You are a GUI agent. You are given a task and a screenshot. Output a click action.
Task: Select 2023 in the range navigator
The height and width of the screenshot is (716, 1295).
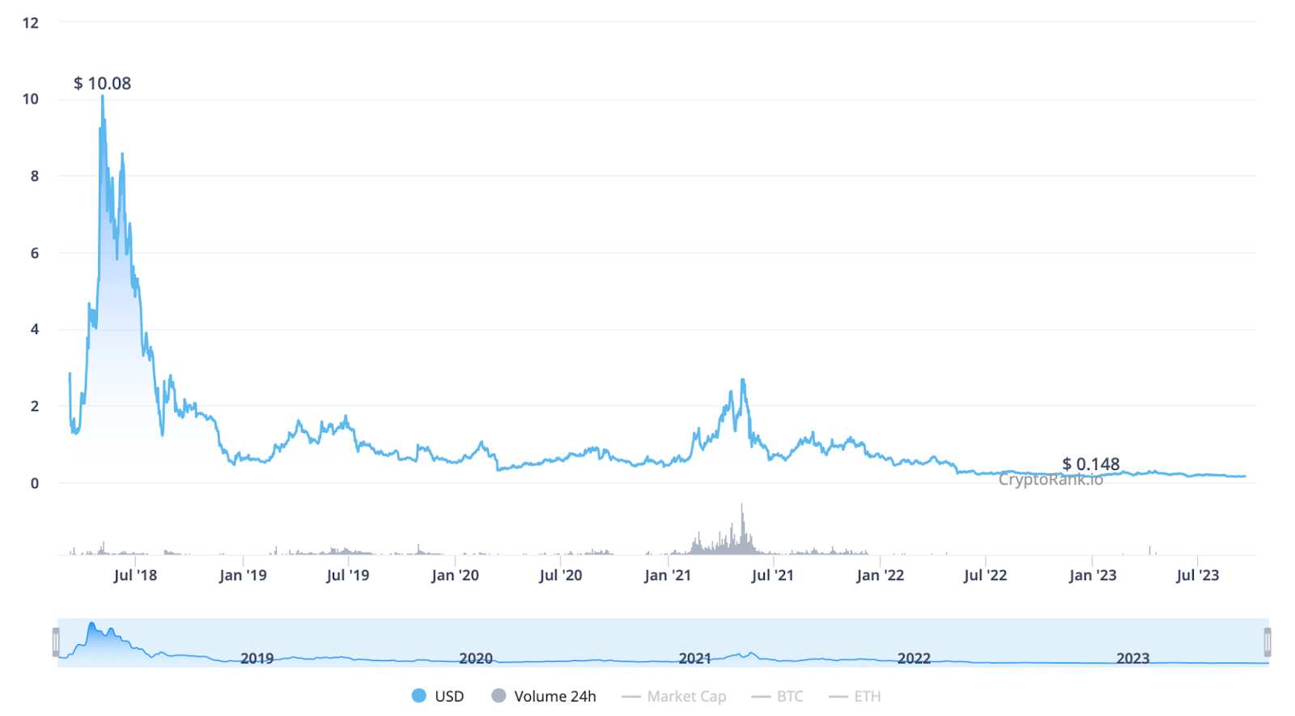[x=1133, y=659]
